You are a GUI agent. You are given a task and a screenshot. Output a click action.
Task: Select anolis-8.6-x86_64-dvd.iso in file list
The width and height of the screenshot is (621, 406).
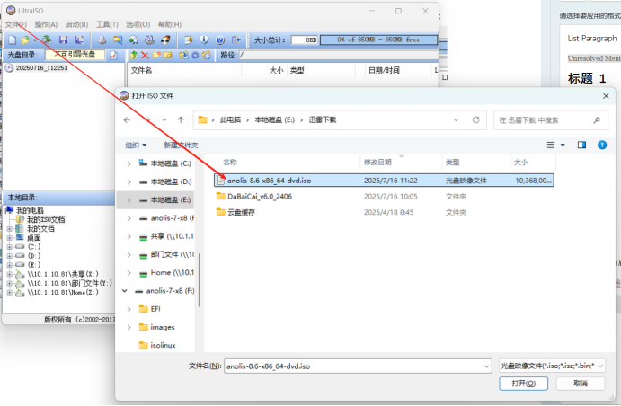pyautogui.click(x=384, y=181)
